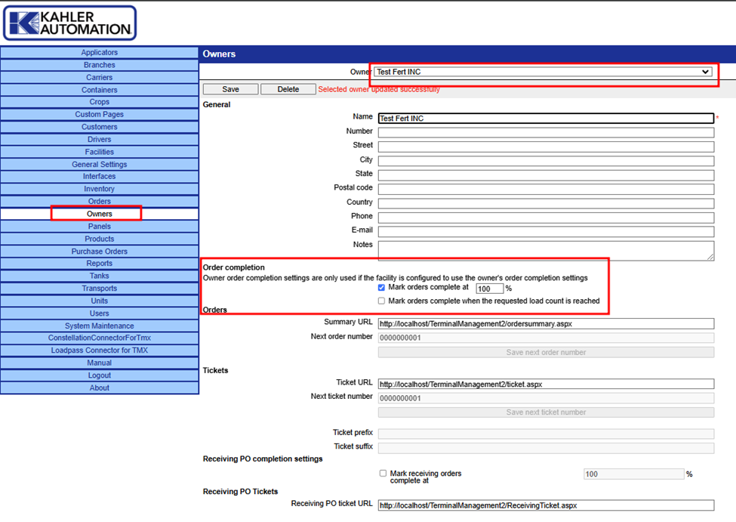Click the Save next ticket number button
The image size is (736, 522).
click(546, 412)
